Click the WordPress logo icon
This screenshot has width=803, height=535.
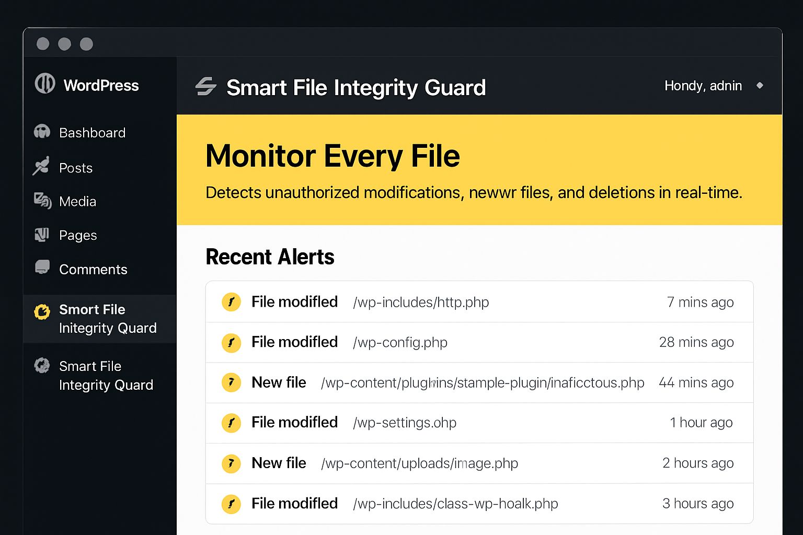coord(45,84)
